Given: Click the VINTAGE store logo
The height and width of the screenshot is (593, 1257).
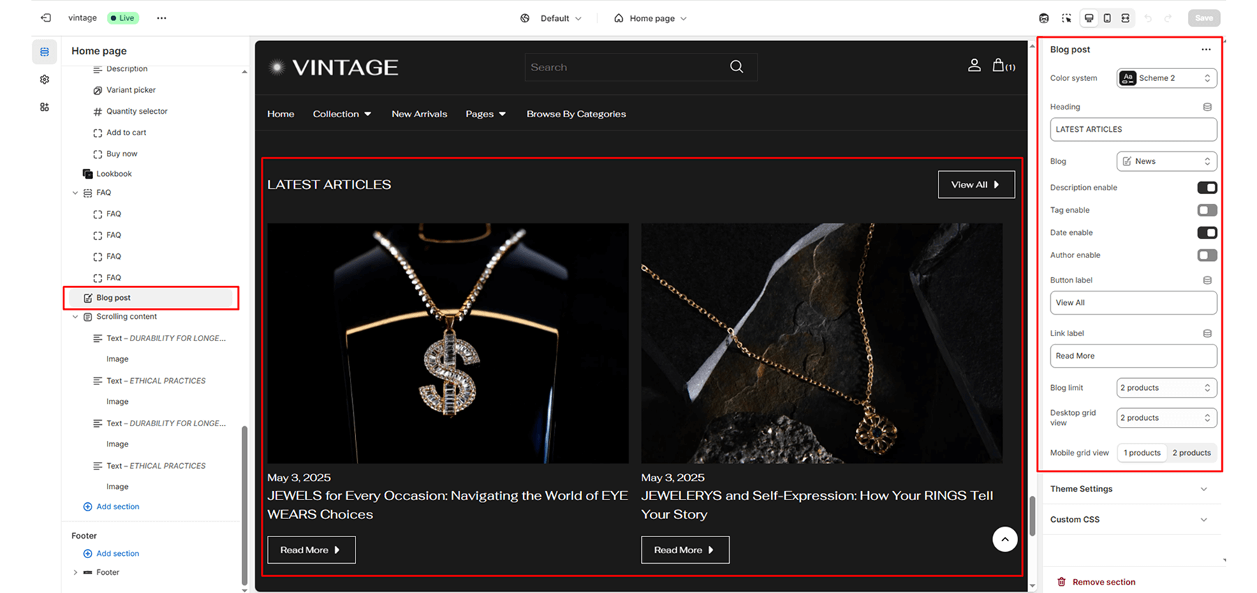Looking at the screenshot, I should coord(334,67).
